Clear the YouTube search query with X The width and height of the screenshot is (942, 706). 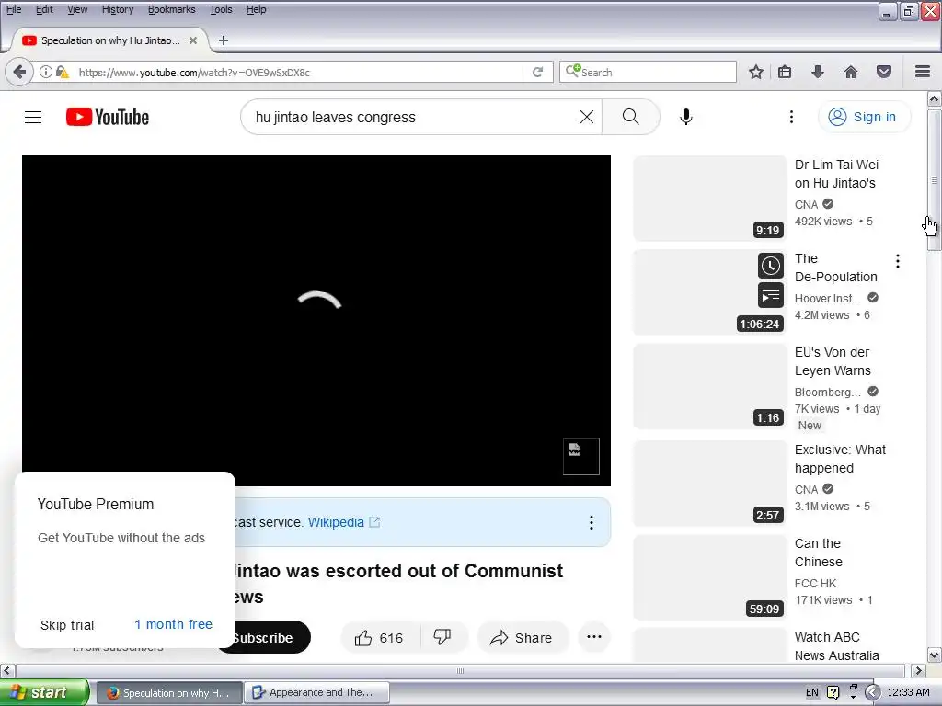click(586, 117)
